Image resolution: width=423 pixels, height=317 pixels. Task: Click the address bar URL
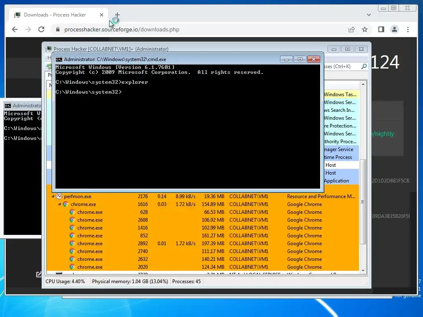[122, 29]
